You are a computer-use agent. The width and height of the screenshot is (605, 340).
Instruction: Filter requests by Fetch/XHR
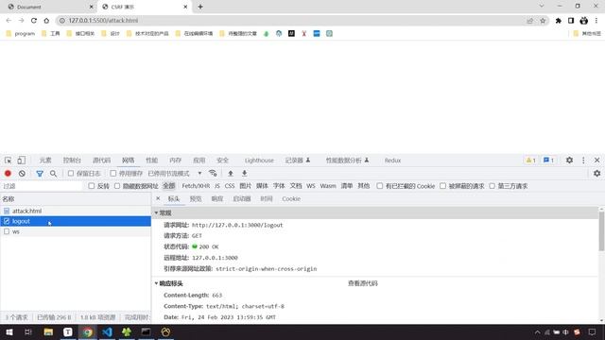point(196,186)
